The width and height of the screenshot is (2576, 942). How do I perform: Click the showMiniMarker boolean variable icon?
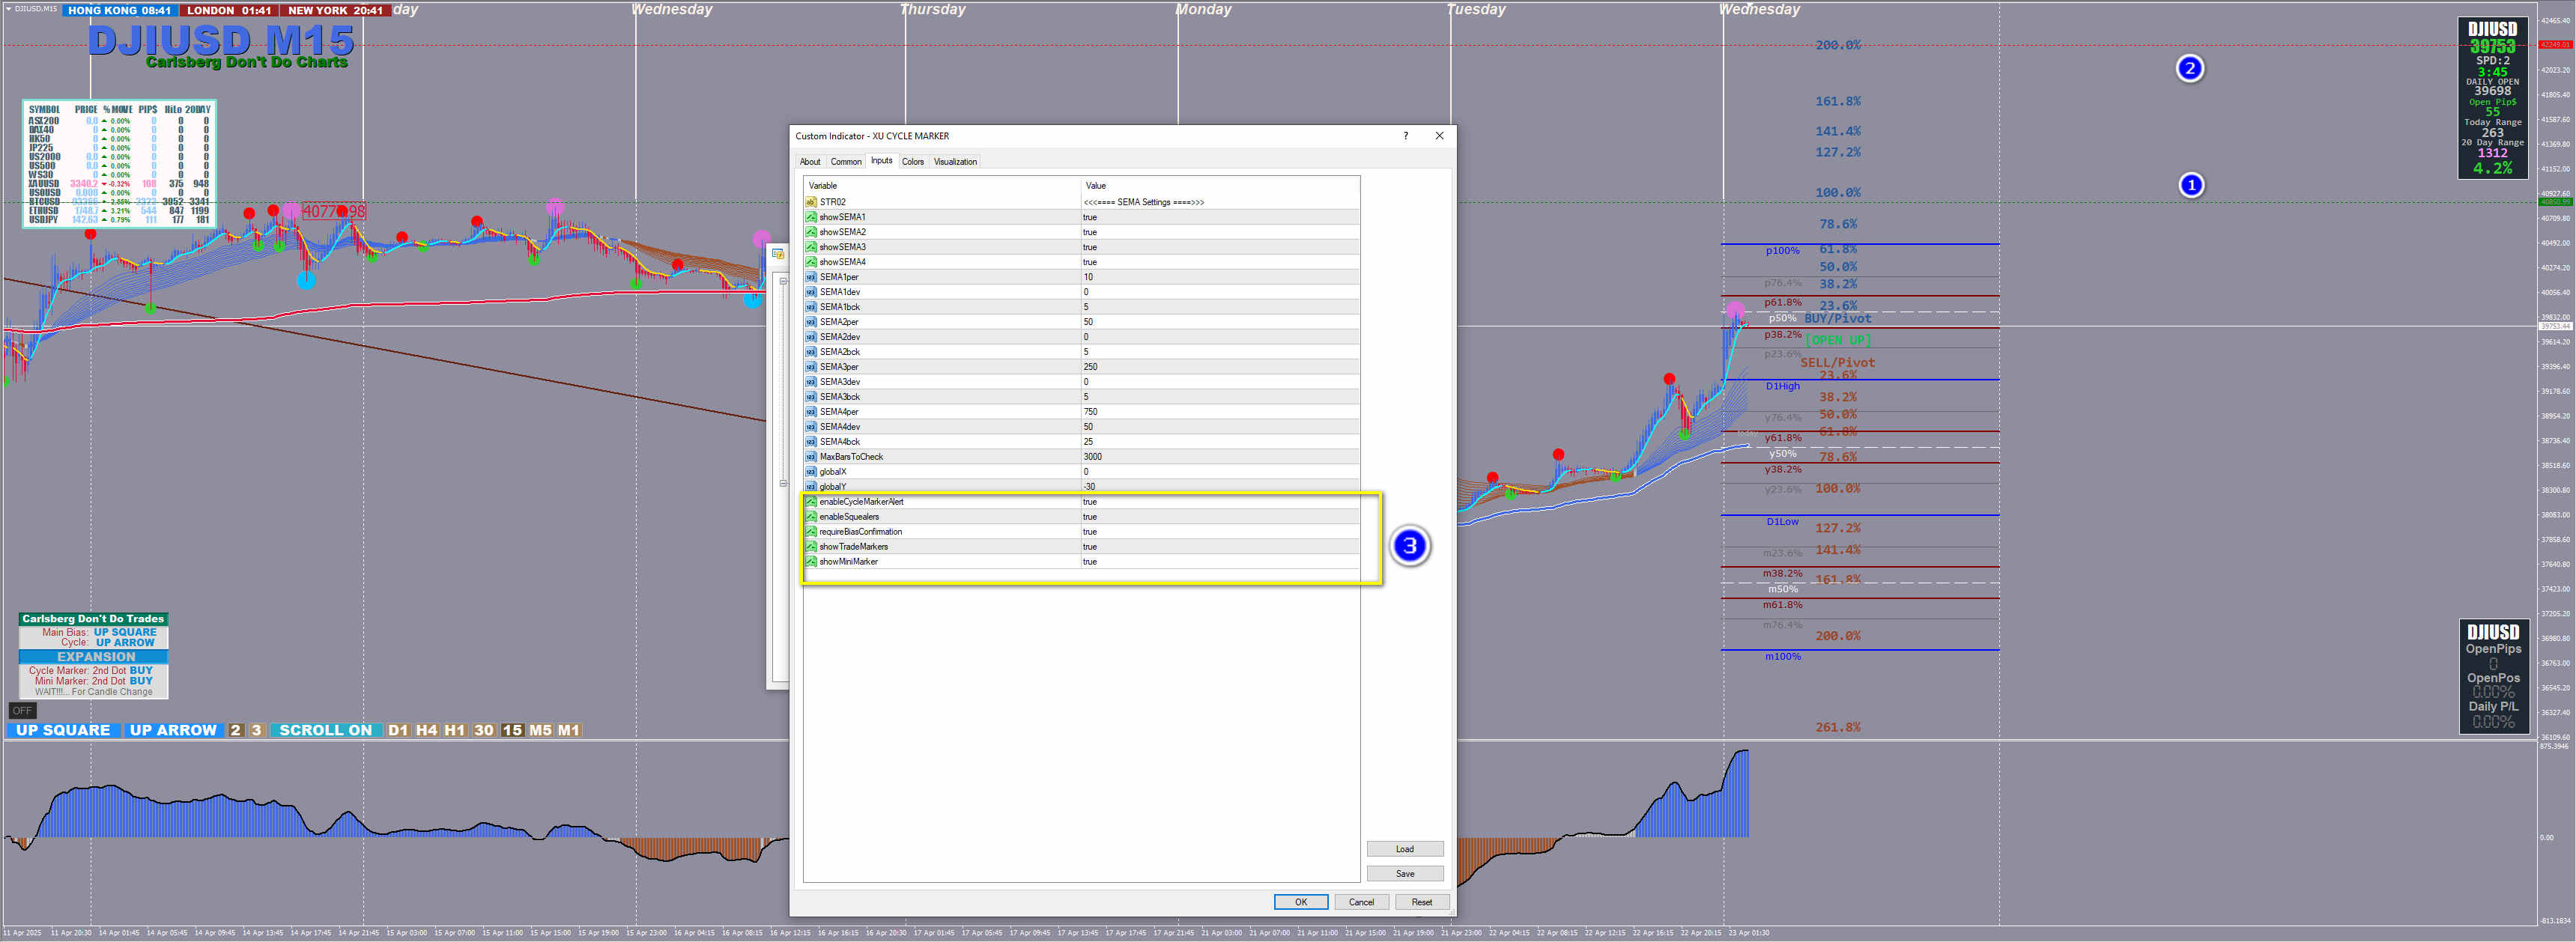[x=811, y=562]
